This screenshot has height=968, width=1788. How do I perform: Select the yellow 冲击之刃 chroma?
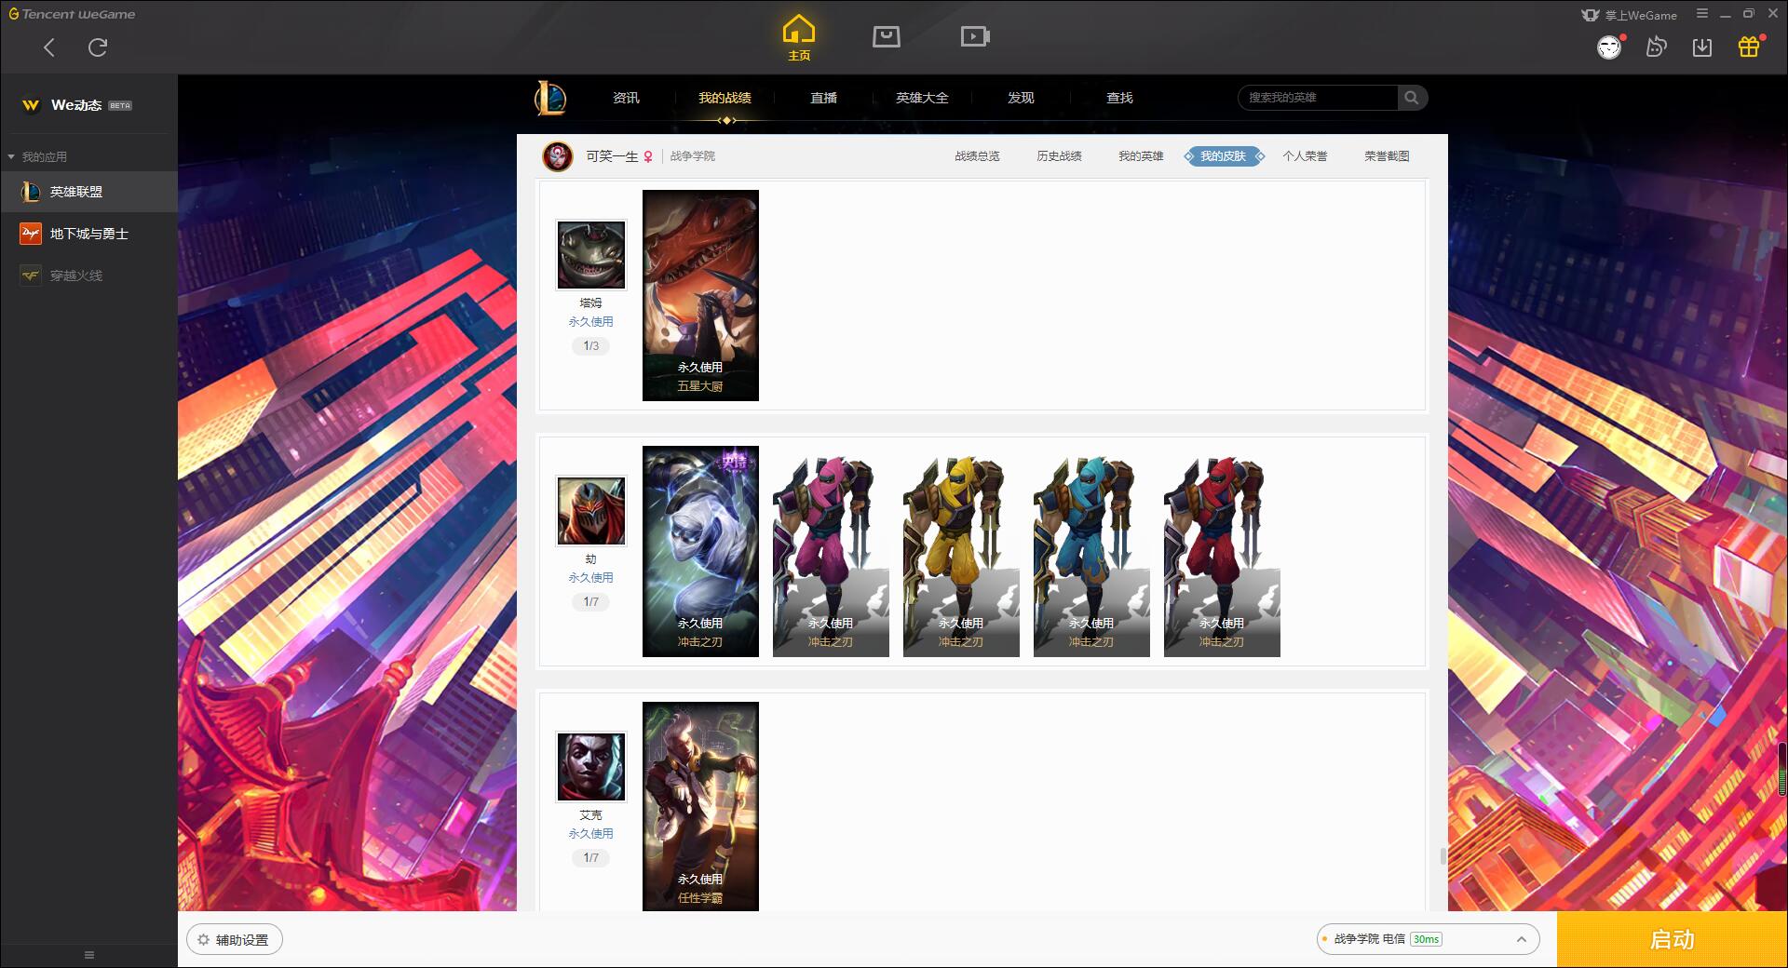coord(961,551)
